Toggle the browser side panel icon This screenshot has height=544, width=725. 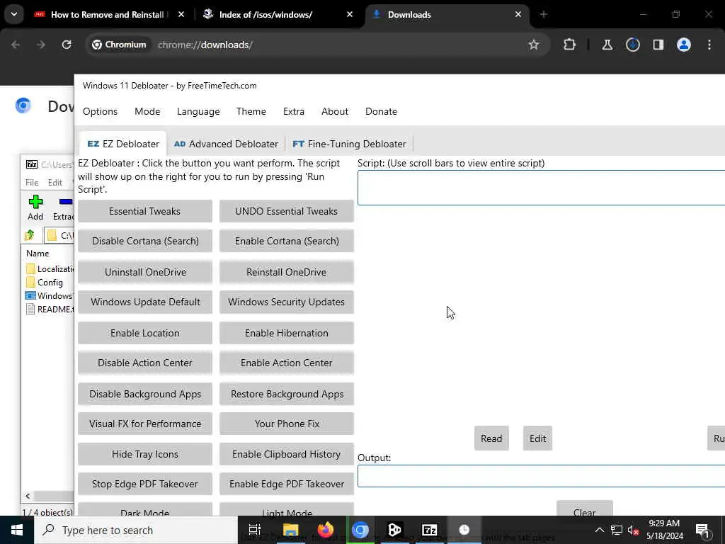point(658,45)
